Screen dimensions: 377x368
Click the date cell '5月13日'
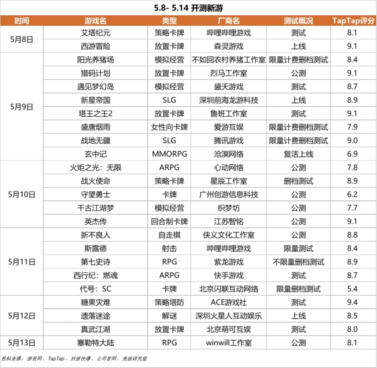[22, 343]
